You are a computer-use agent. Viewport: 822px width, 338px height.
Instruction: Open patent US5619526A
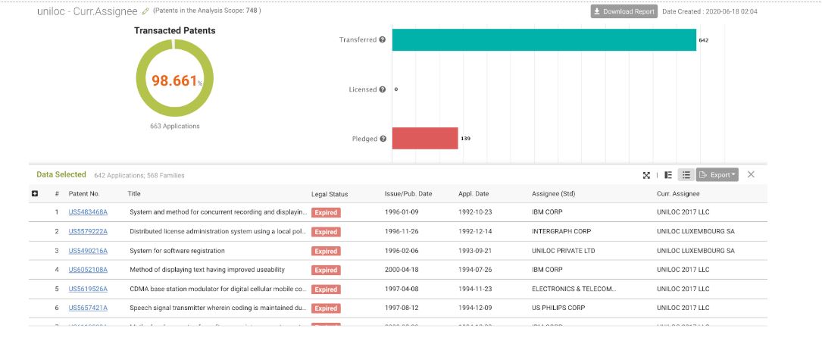(x=88, y=289)
